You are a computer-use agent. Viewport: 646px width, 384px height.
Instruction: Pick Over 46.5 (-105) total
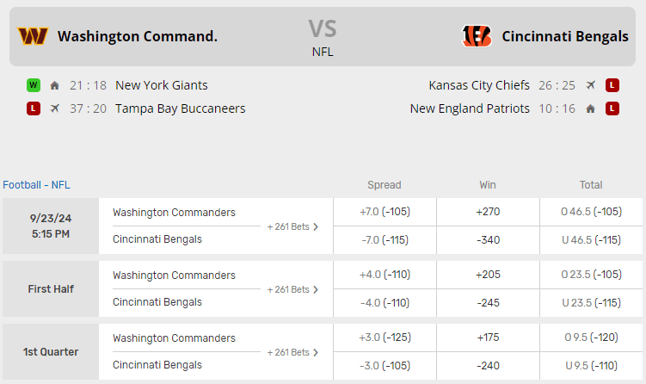point(590,212)
